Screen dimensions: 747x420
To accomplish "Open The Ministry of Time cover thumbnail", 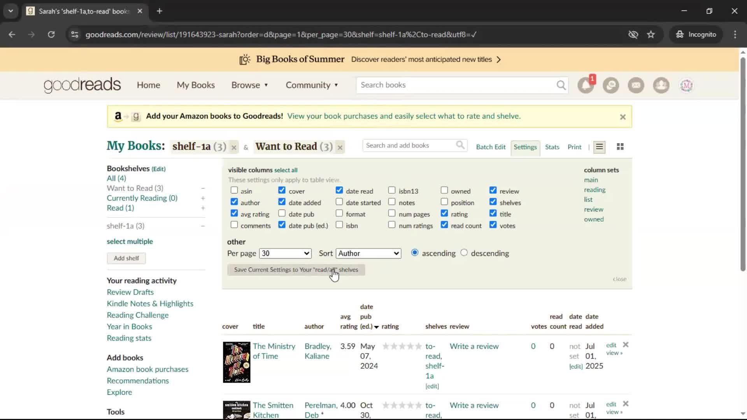I will tap(237, 362).
